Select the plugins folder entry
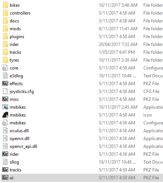This screenshot has height=183, width=163. (x=82, y=37)
